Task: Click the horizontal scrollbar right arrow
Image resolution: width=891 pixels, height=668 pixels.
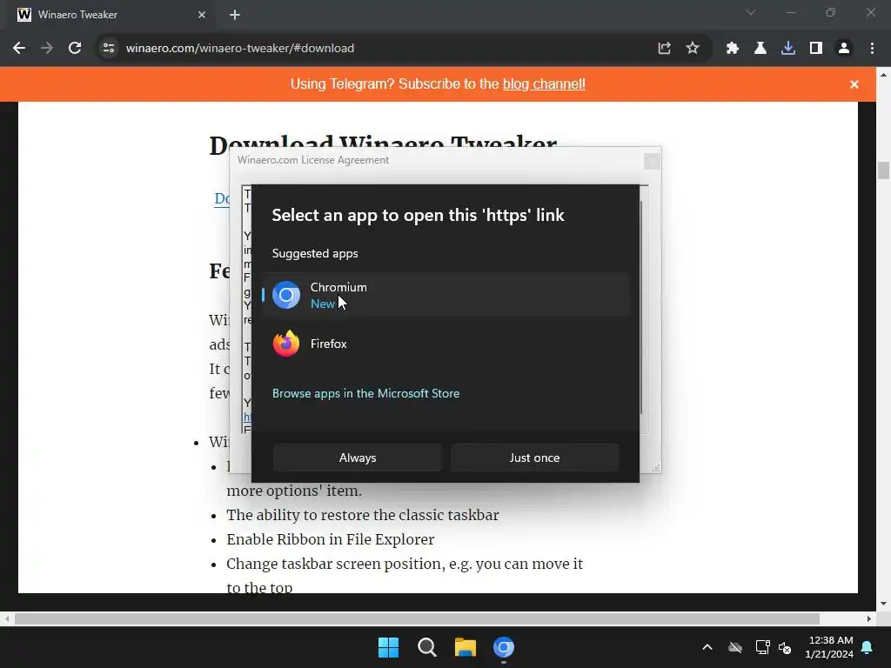Action: (x=869, y=618)
